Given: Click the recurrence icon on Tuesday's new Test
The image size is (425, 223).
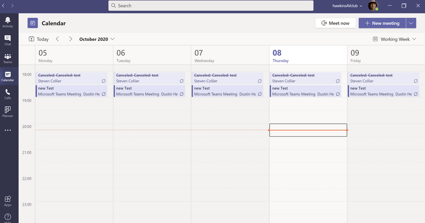Looking at the screenshot, I should tap(181, 94).
